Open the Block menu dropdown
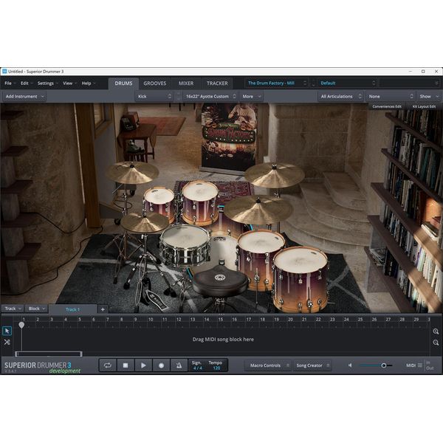The height and width of the screenshot is (443, 443). tap(36, 309)
